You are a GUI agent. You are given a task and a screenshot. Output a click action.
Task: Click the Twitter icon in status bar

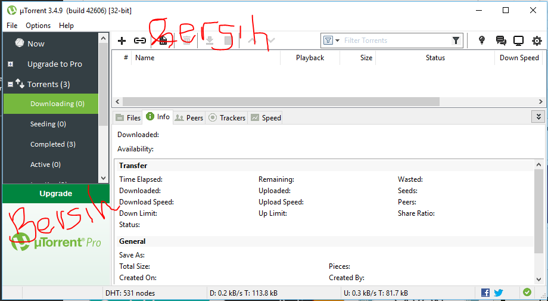(x=499, y=293)
